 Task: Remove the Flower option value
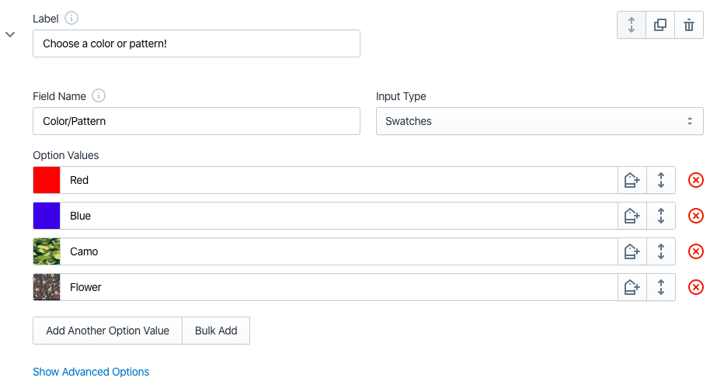pos(696,287)
